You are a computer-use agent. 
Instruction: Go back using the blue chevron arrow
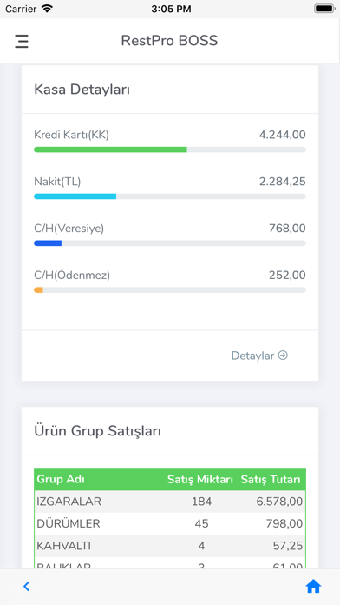pyautogui.click(x=26, y=587)
